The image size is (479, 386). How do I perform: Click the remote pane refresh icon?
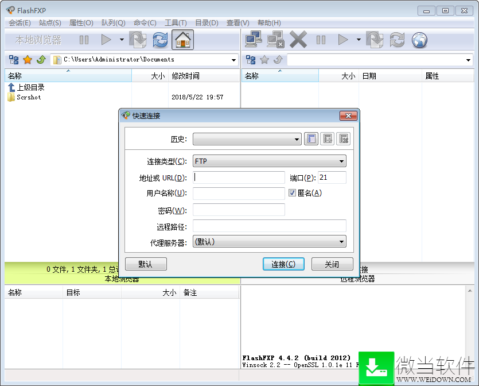coord(397,40)
